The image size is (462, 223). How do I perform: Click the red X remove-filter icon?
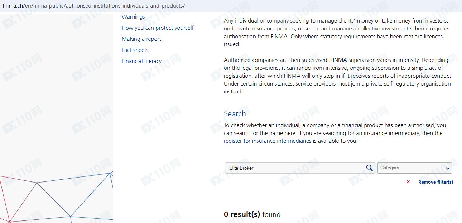(x=408, y=182)
